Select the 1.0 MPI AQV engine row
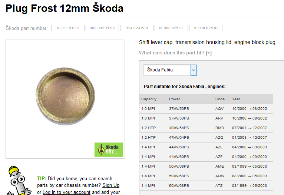Image resolution: width=284 pixels, height=195 pixels. [206, 109]
